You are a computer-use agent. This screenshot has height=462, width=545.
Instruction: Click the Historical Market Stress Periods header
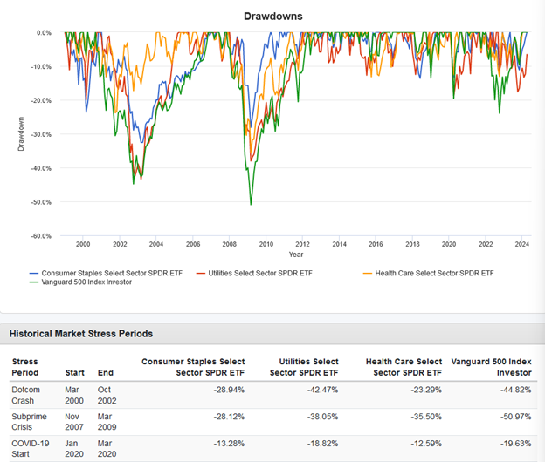(x=81, y=334)
